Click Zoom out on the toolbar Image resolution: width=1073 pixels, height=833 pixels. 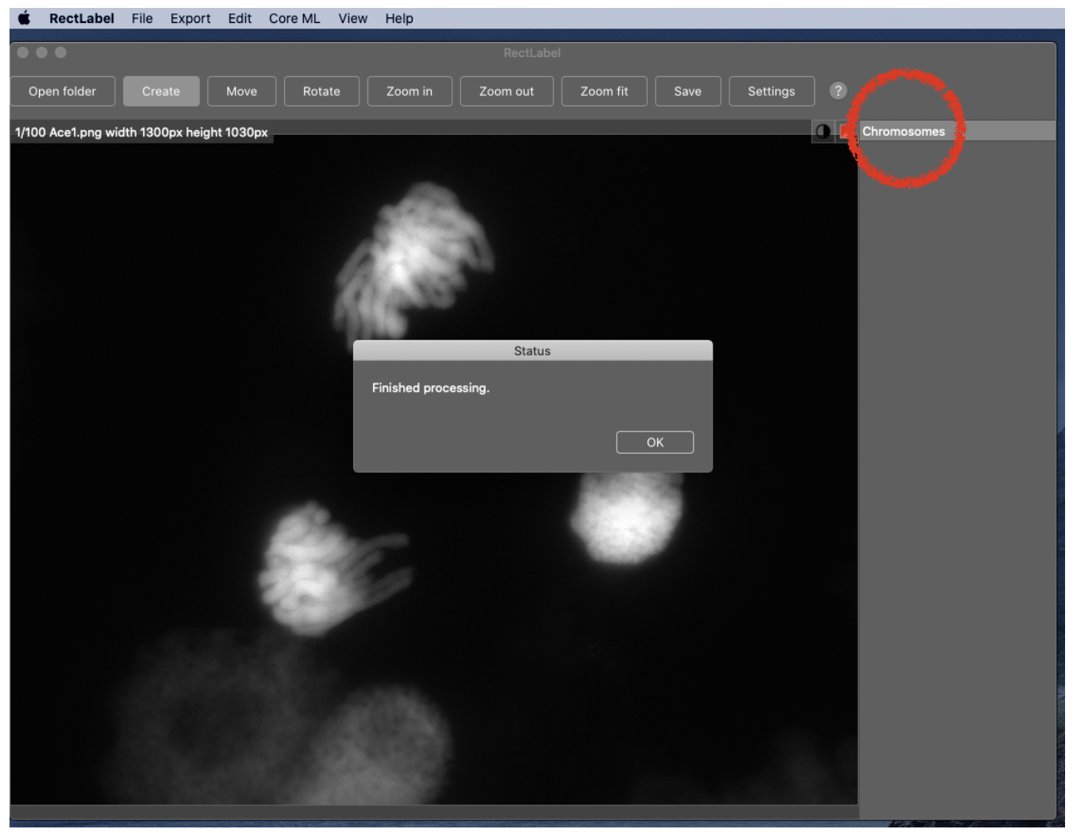(x=506, y=91)
